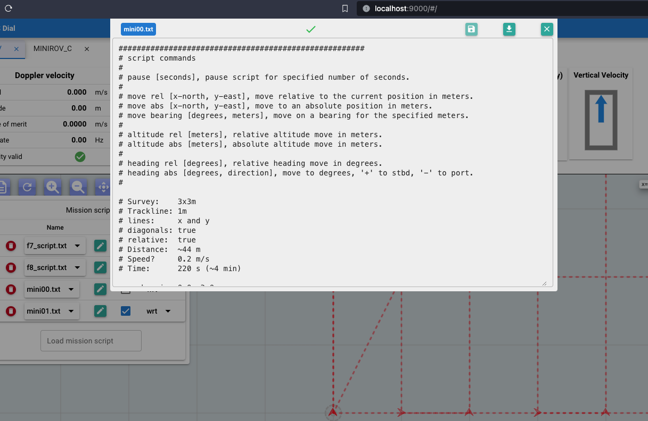Screen dimensions: 648x421
Task: Save the mini00.txt script
Action: click(471, 30)
